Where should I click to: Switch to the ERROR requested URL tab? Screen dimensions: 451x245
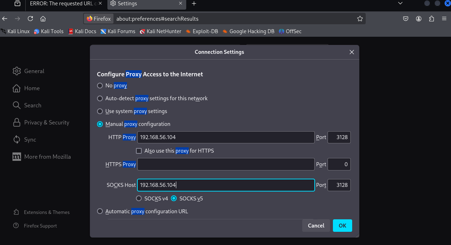[x=62, y=4]
